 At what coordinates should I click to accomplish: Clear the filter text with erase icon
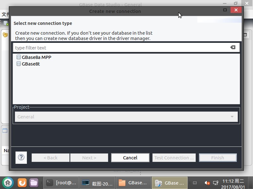coord(233,47)
